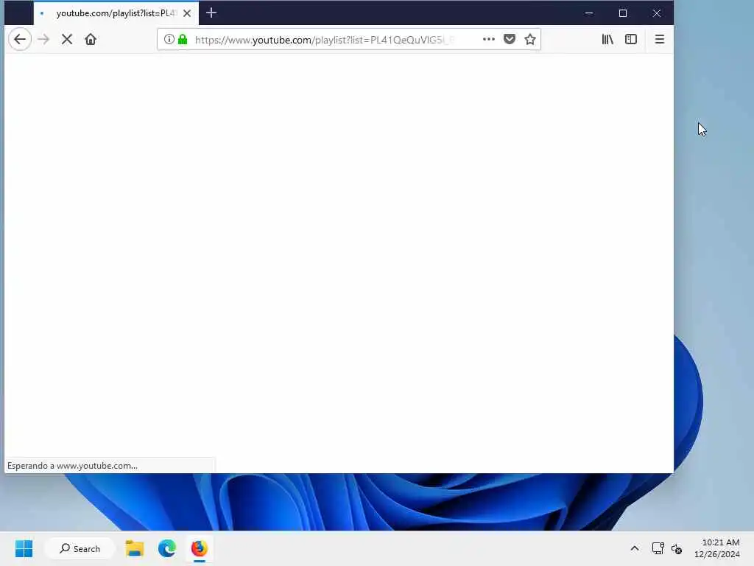Click the taskbar Search box
This screenshot has height=566, width=754.
80,548
